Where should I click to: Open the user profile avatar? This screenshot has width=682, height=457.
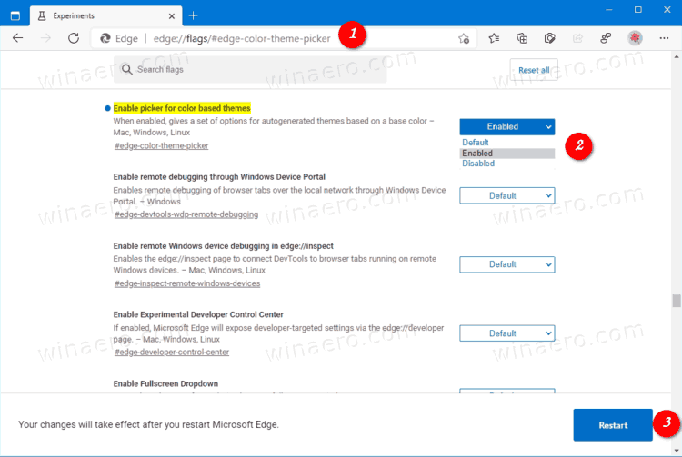tap(635, 38)
